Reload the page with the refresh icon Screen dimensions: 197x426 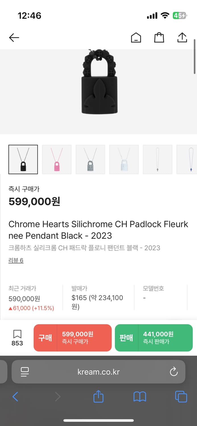[x=173, y=372]
